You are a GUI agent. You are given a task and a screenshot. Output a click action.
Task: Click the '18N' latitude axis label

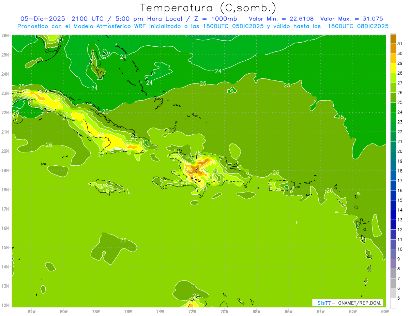(x=5, y=190)
